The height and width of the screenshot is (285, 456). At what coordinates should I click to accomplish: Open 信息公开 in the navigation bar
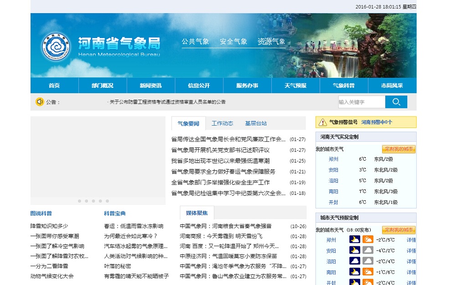(199, 85)
